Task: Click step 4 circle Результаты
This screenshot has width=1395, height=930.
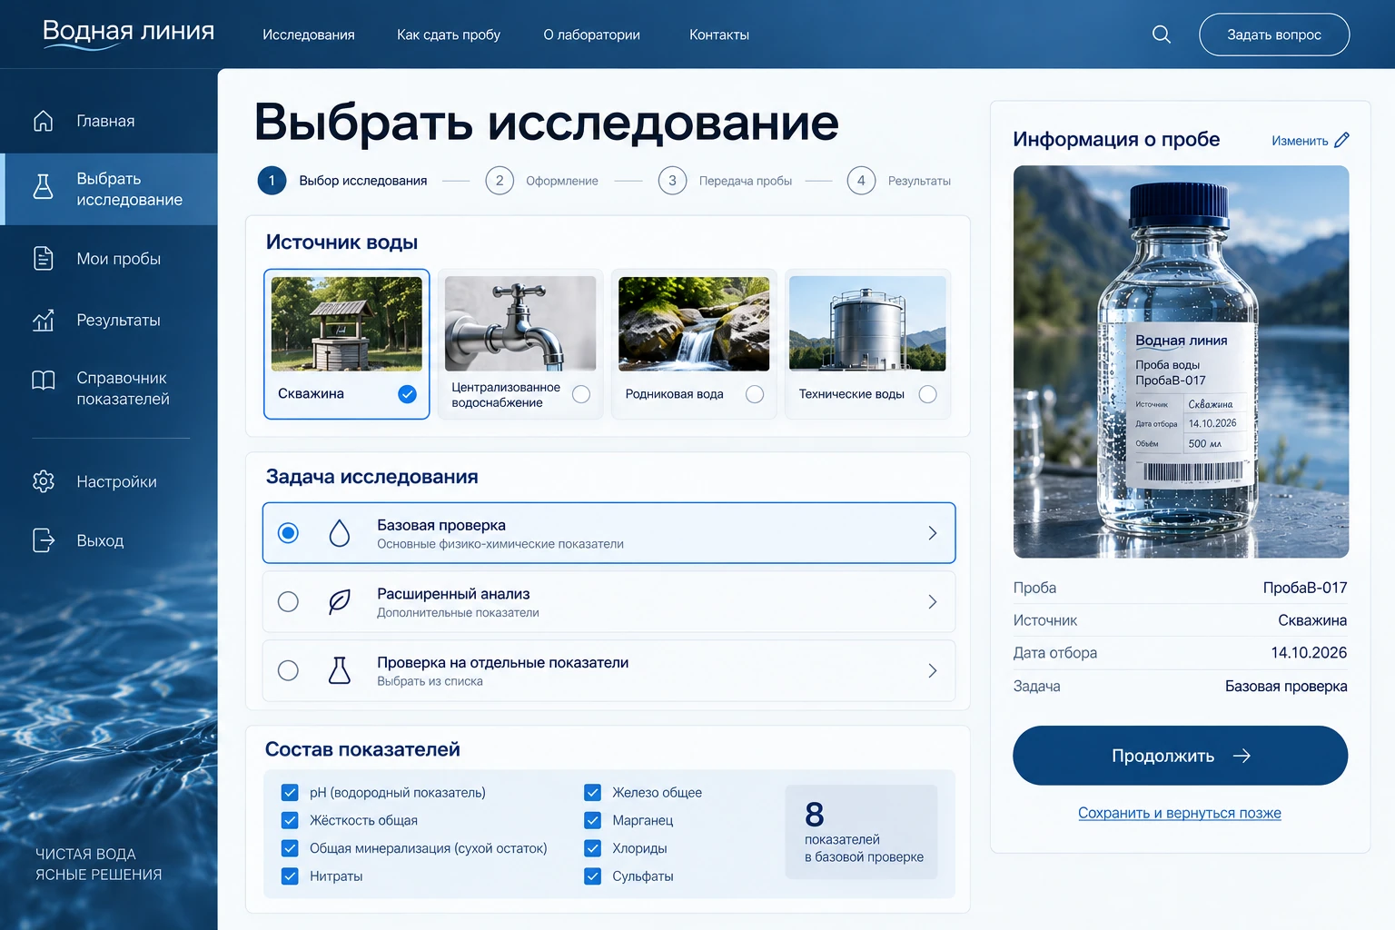Action: (861, 181)
